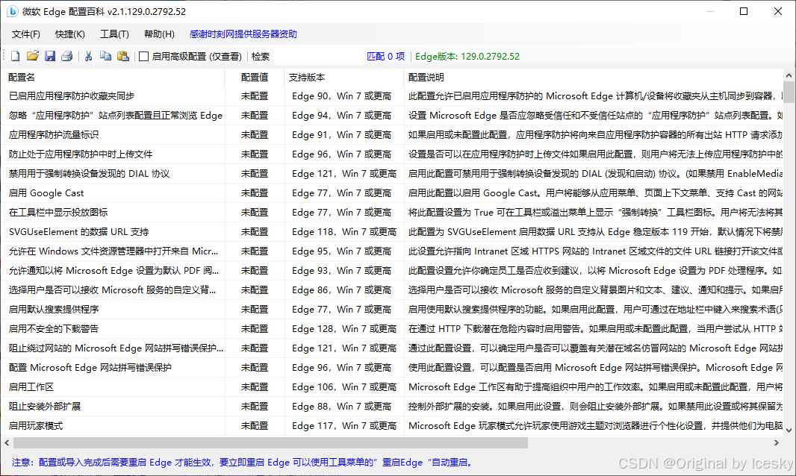
Task: Click the horizontal scrollbar thumb
Action: (270, 443)
